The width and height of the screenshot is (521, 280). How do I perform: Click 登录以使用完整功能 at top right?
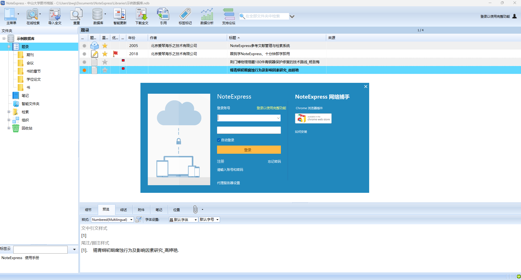pyautogui.click(x=495, y=17)
